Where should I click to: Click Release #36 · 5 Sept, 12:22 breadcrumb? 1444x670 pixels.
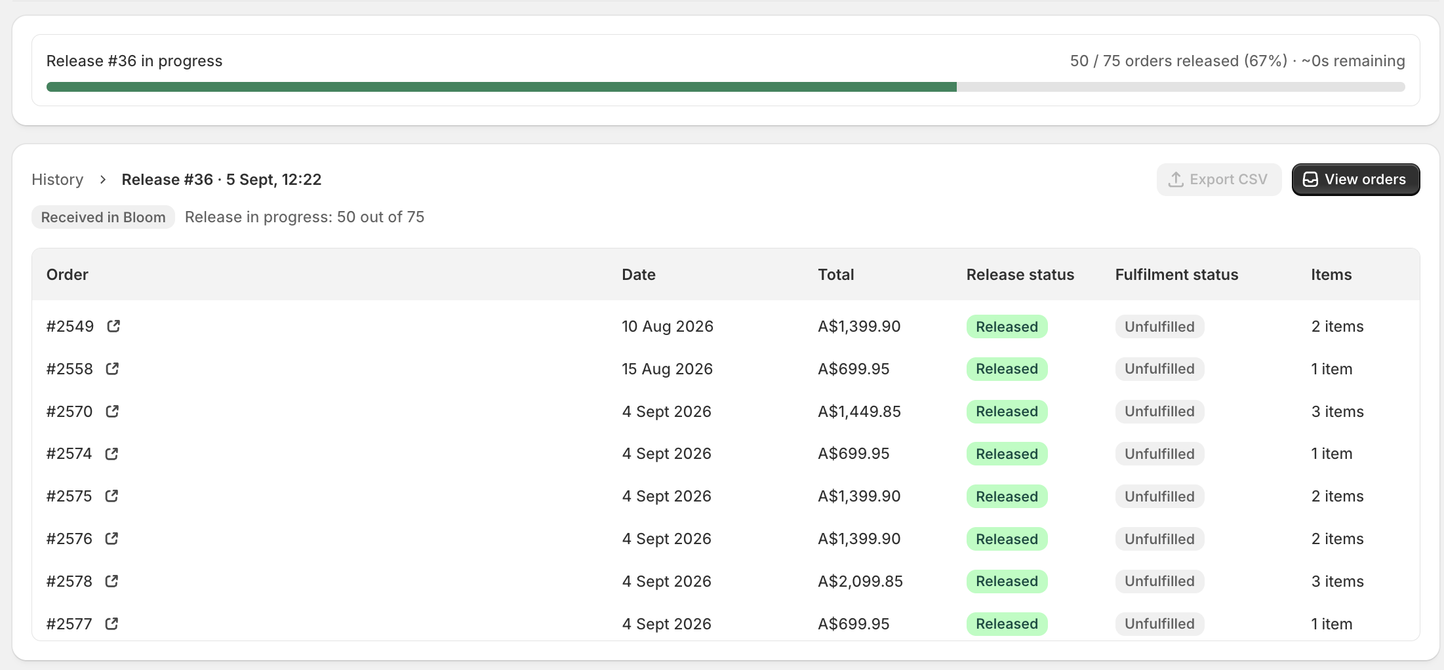click(x=222, y=180)
